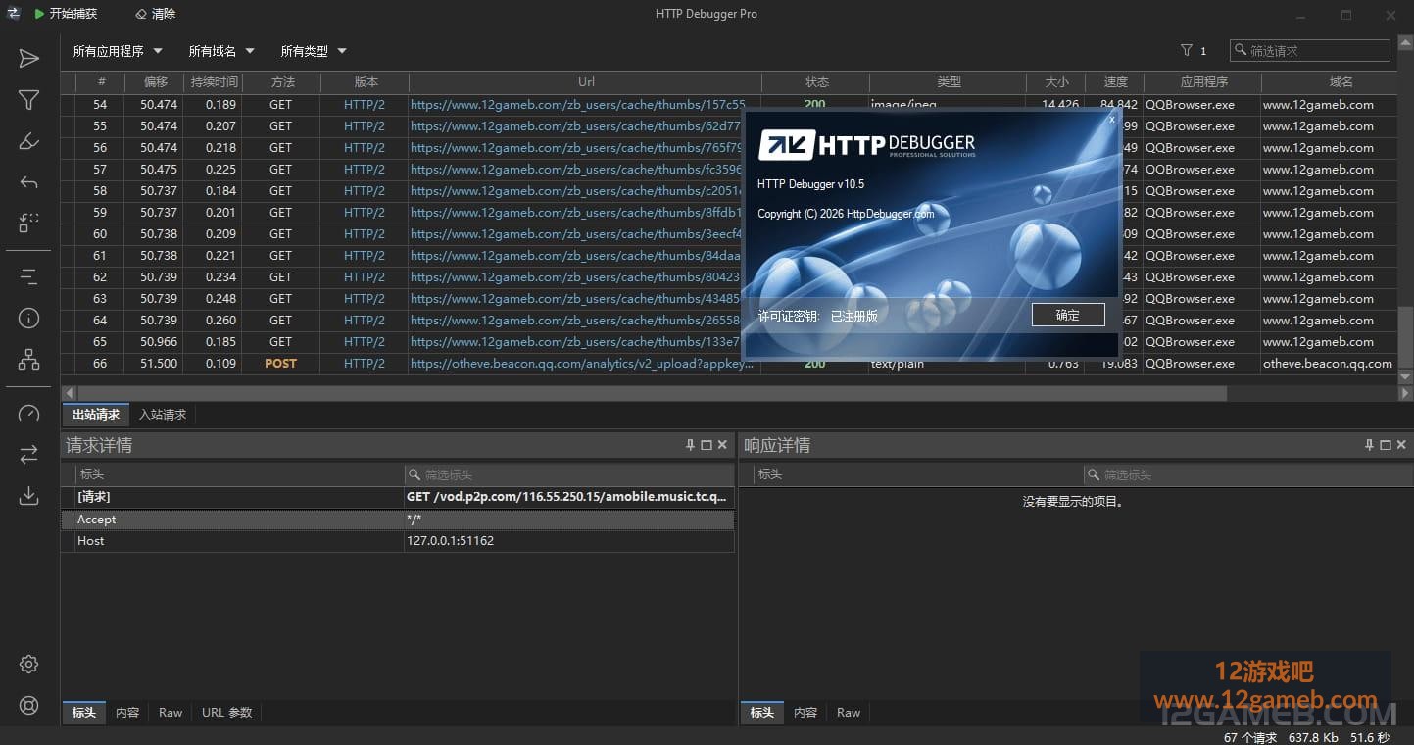Open settings via the gear icon
The image size is (1414, 745).
tap(29, 665)
